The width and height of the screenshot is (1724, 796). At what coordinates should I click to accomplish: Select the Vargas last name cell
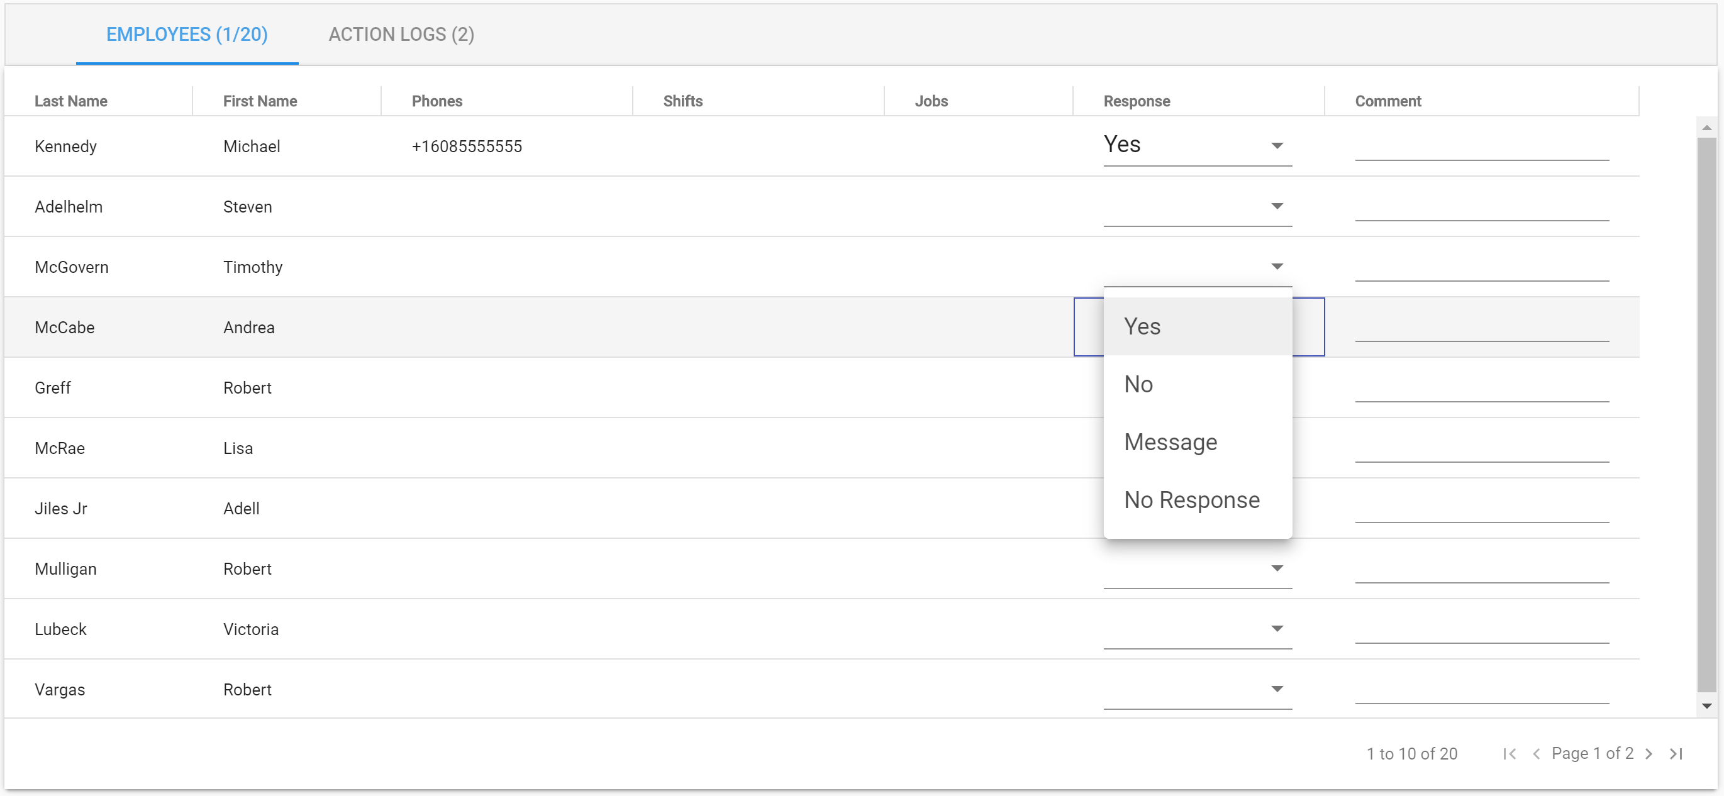pos(60,690)
